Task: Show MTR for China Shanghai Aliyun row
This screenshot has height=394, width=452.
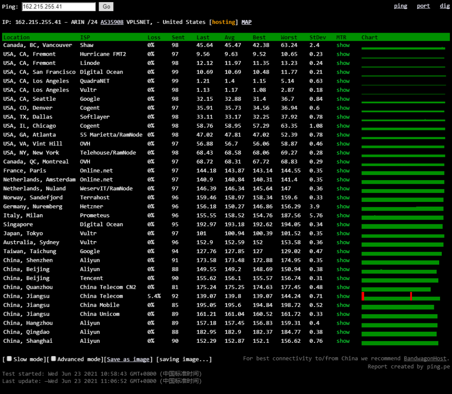Action: (343, 341)
